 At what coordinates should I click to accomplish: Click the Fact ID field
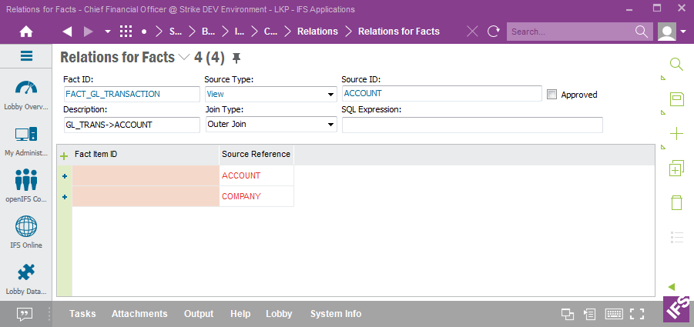[x=132, y=94]
